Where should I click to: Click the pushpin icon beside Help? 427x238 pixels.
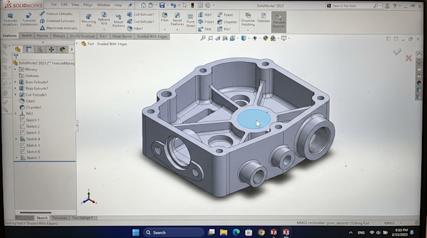pos(130,5)
